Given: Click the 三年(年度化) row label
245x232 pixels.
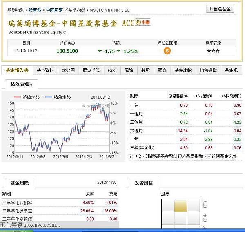Looking at the screenshot, I should 142,148.
